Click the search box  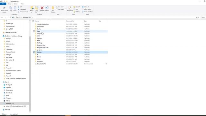point(203,17)
